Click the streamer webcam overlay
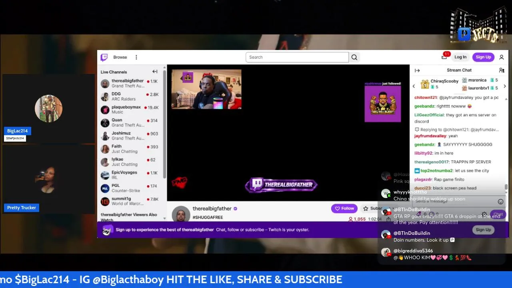This screenshot has height=288, width=512. [206, 89]
